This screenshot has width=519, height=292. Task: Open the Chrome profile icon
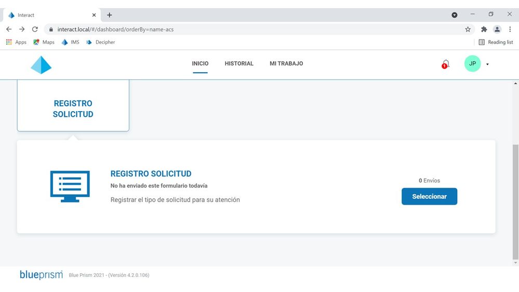(x=497, y=30)
